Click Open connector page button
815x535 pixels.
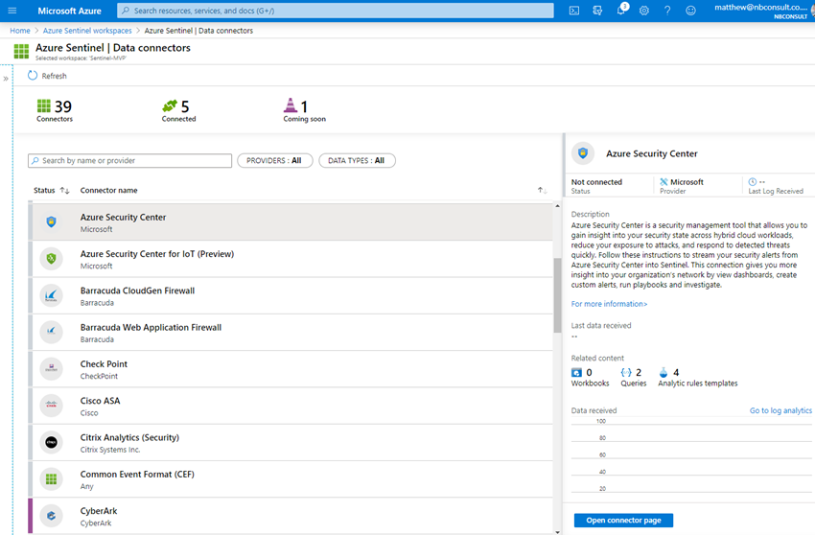pos(624,520)
